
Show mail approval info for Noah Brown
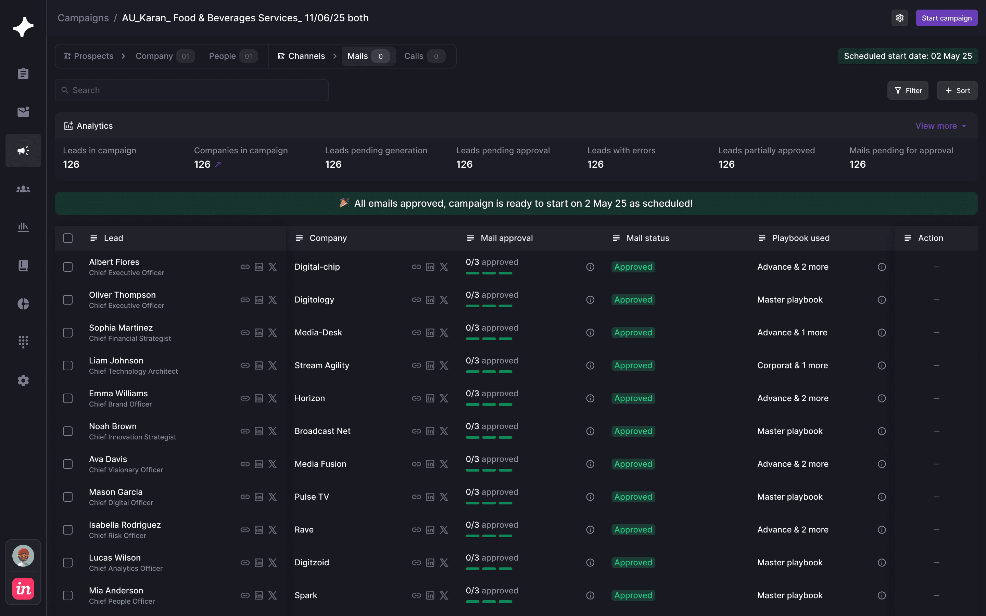pyautogui.click(x=590, y=431)
